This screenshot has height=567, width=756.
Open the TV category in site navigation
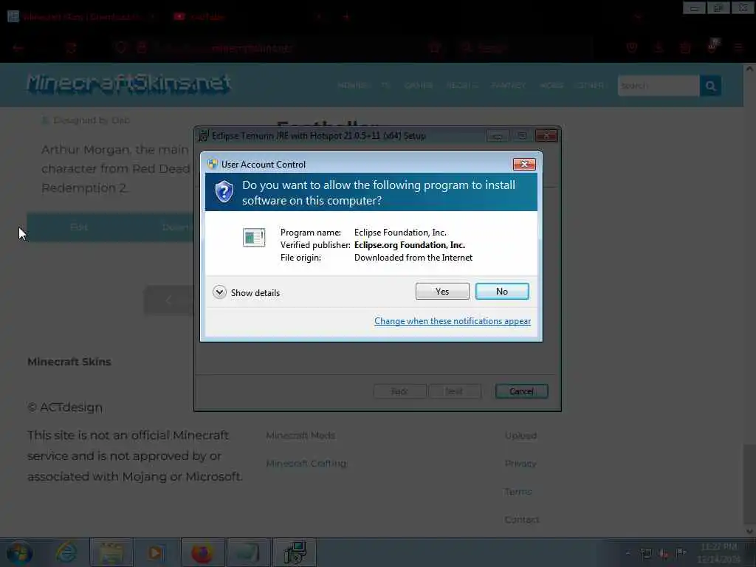coord(385,86)
